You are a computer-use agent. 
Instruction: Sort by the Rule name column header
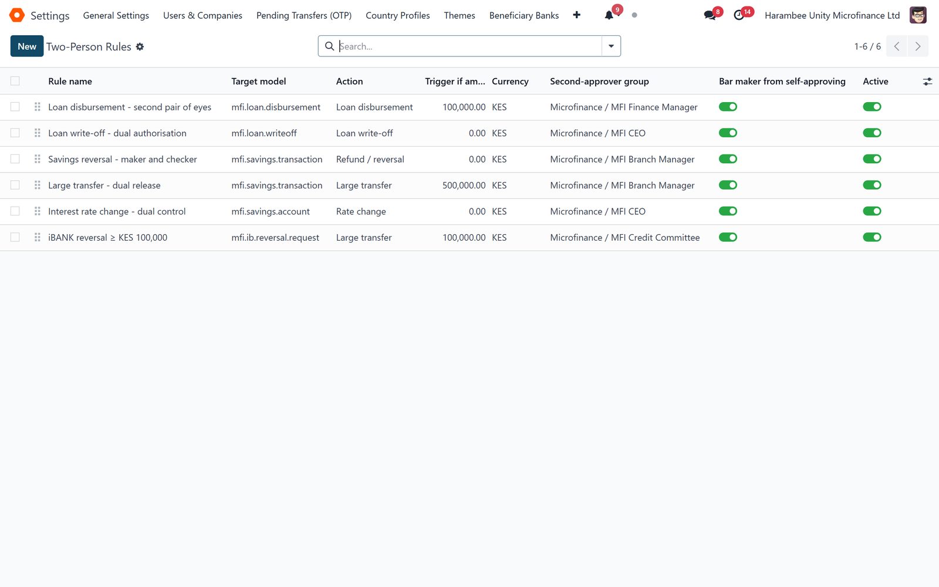click(70, 82)
